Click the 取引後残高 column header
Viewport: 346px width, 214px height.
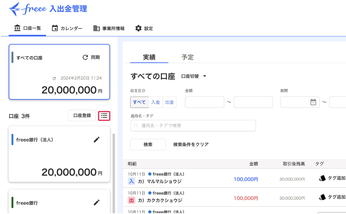(x=294, y=164)
